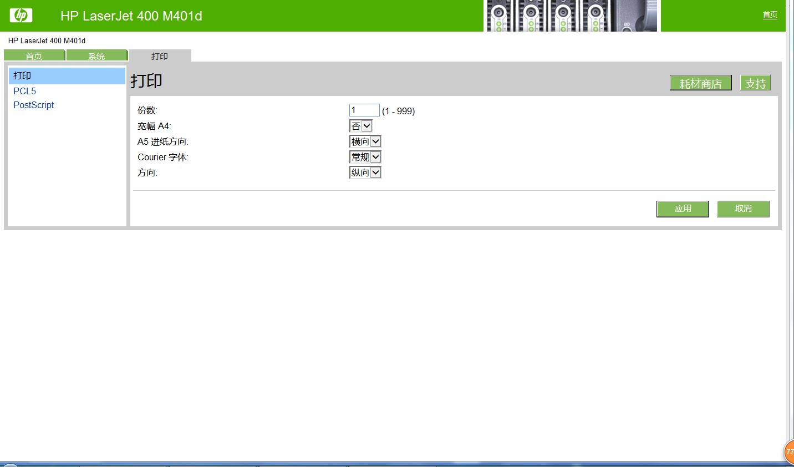The width and height of the screenshot is (794, 467).
Task: Click the HP logo in the header
Action: pyautogui.click(x=21, y=15)
